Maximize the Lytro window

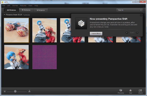[x=138, y=2]
